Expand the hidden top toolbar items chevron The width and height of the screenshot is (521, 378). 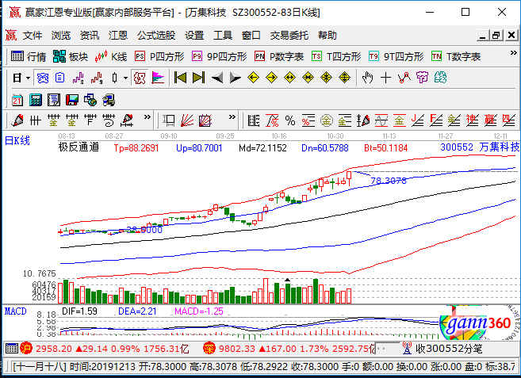pos(513,53)
